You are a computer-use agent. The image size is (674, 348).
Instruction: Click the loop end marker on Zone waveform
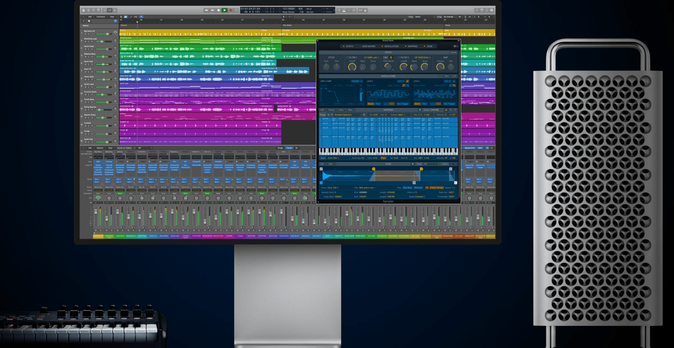(x=421, y=169)
